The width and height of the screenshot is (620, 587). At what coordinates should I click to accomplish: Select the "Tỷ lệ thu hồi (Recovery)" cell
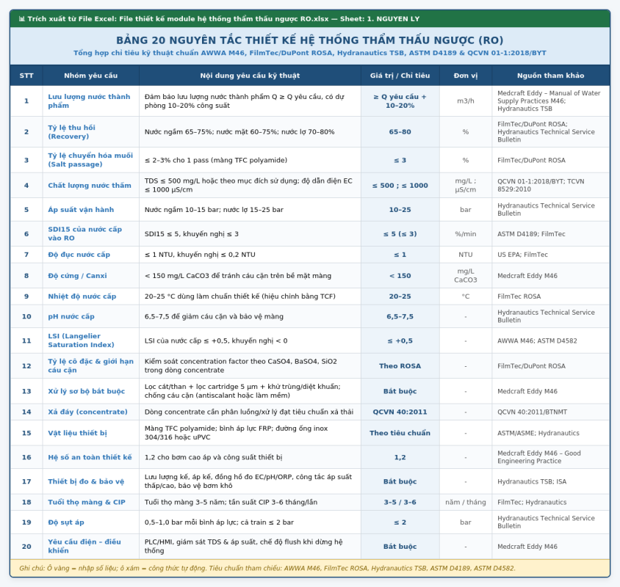(x=91, y=132)
